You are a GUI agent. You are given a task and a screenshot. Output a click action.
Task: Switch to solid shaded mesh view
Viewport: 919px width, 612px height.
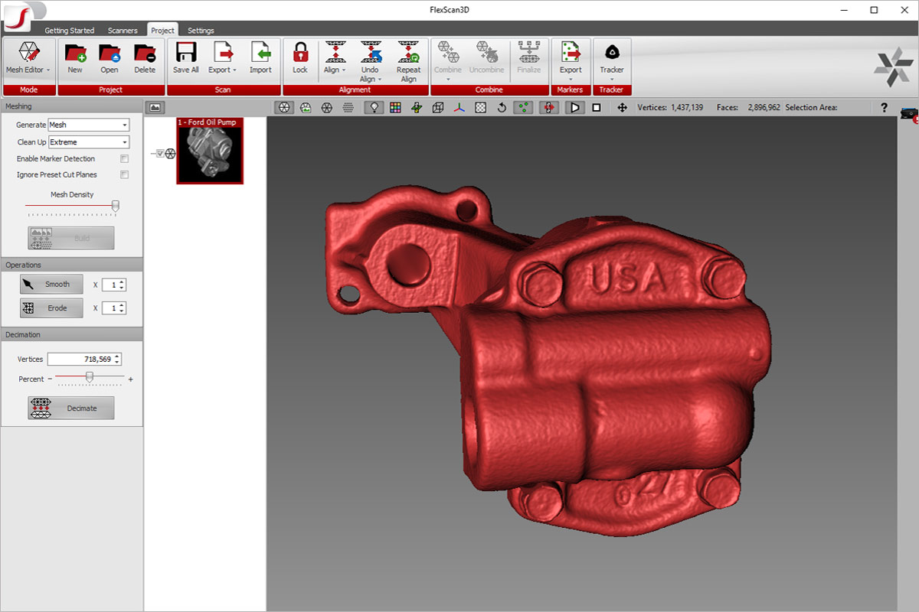(283, 108)
